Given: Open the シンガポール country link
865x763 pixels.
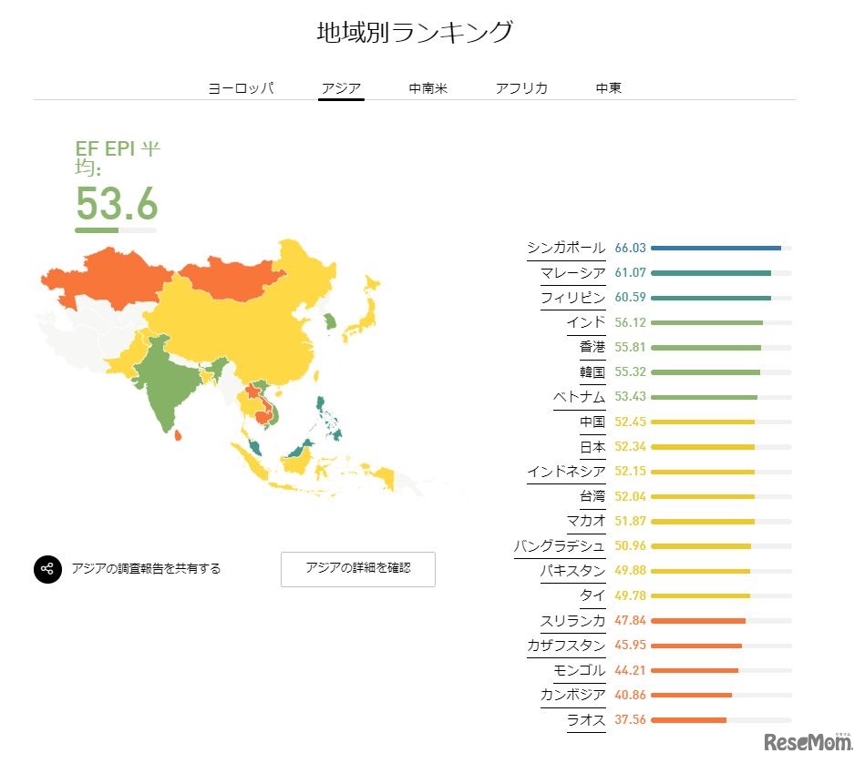Looking at the screenshot, I should pyautogui.click(x=565, y=247).
